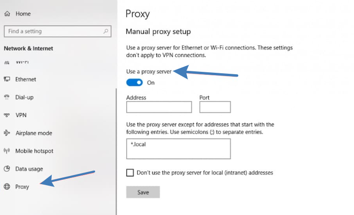Click the Mobile hotspot icon
Image resolution: width=354 pixels, height=215 pixels.
[x=7, y=151]
